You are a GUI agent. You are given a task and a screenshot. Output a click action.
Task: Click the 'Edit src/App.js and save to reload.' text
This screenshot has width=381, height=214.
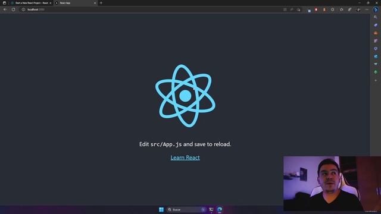click(185, 144)
